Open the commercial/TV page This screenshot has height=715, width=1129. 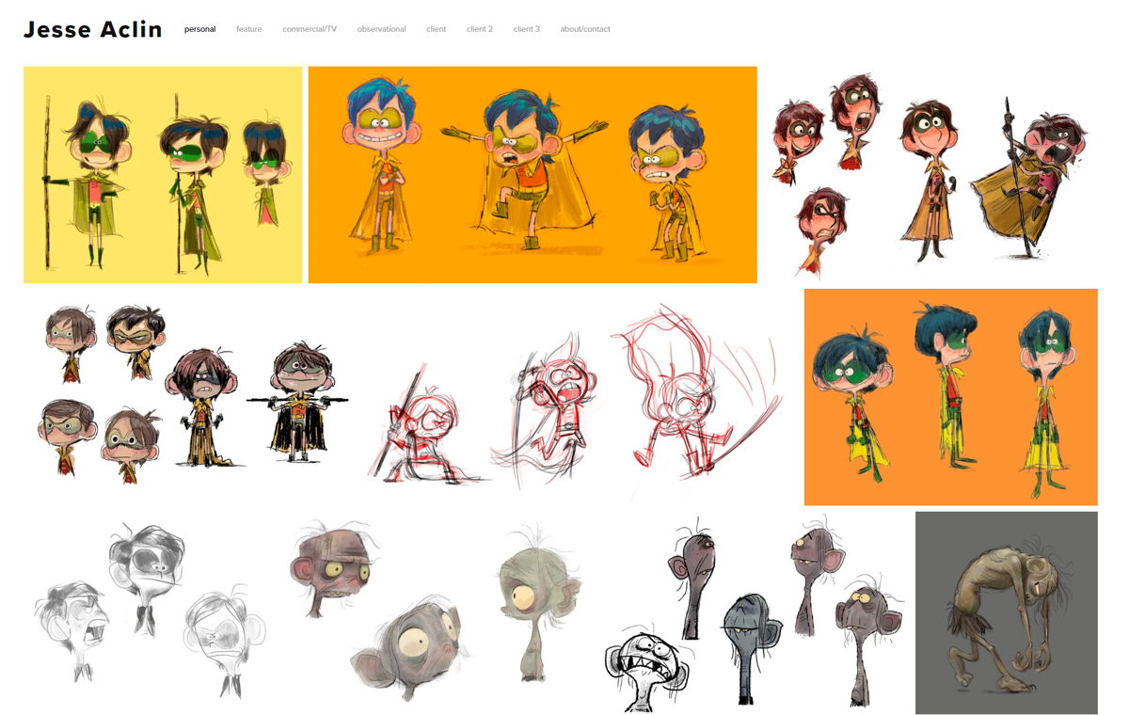click(310, 29)
